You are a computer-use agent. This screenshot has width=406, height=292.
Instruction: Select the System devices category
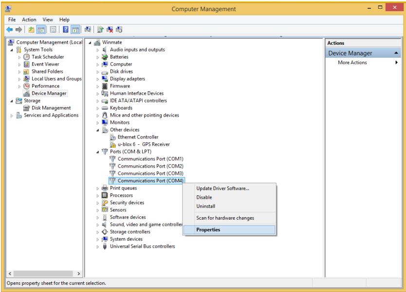click(126, 239)
